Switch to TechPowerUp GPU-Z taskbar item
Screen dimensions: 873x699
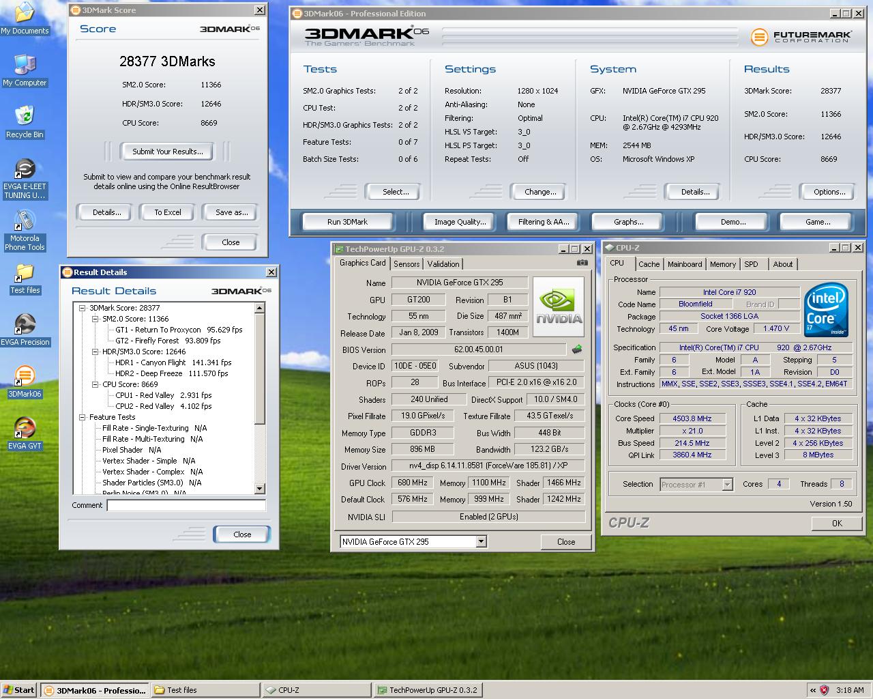point(428,689)
